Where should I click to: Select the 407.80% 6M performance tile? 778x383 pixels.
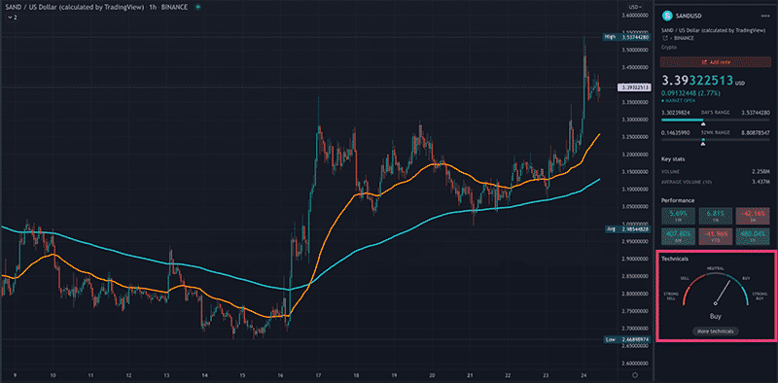(x=677, y=236)
